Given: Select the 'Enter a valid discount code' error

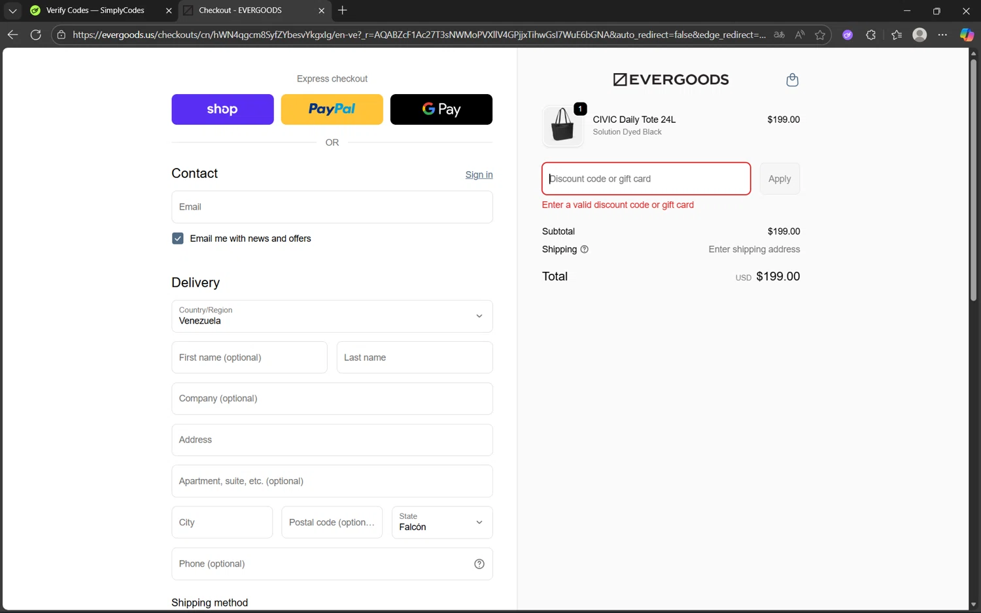Looking at the screenshot, I should pyautogui.click(x=617, y=205).
